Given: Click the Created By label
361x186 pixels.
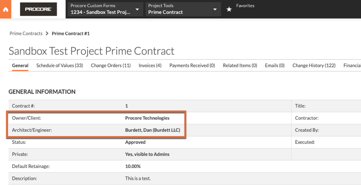Looking at the screenshot, I should point(307,130).
